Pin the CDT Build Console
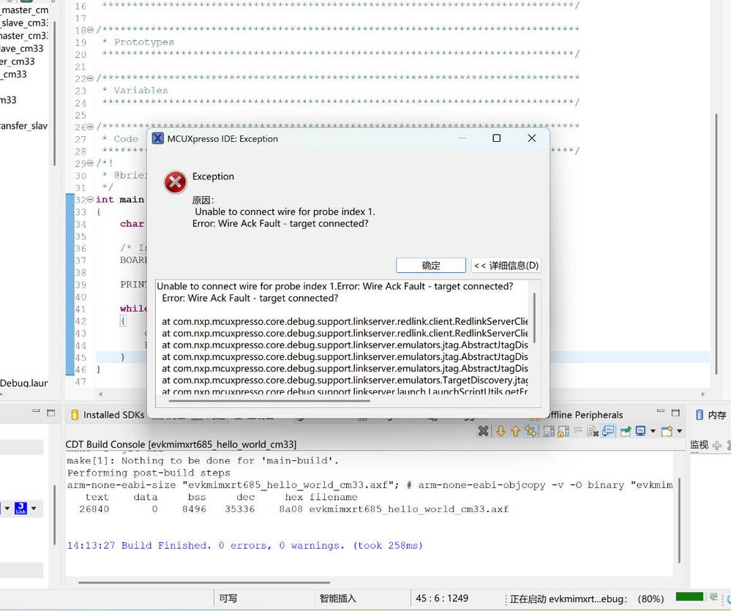 (x=626, y=431)
